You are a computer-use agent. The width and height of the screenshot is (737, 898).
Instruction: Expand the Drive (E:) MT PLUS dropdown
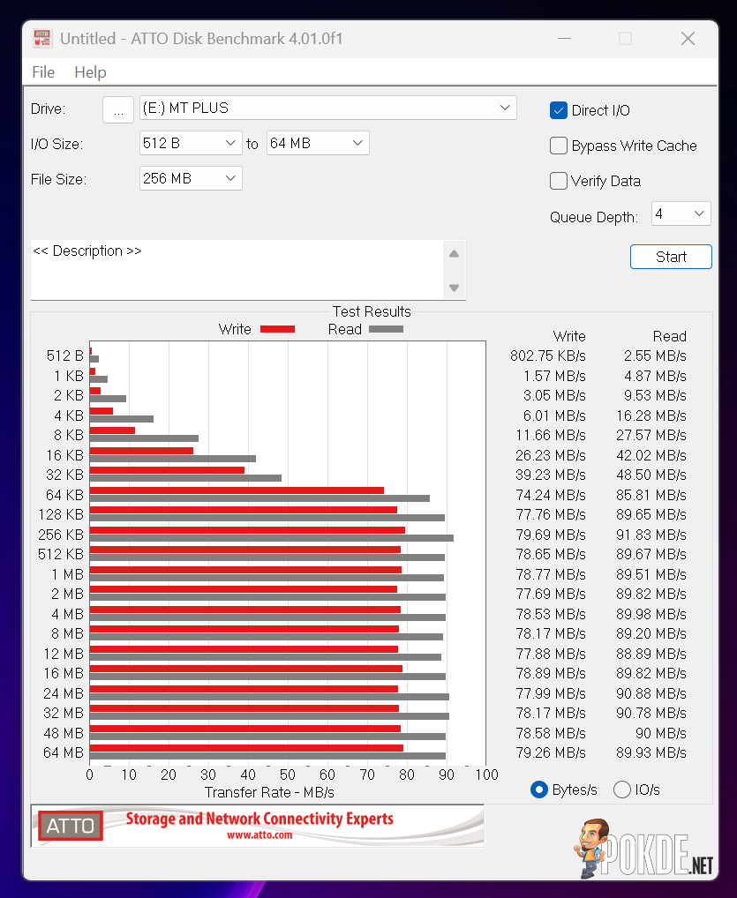327,109
